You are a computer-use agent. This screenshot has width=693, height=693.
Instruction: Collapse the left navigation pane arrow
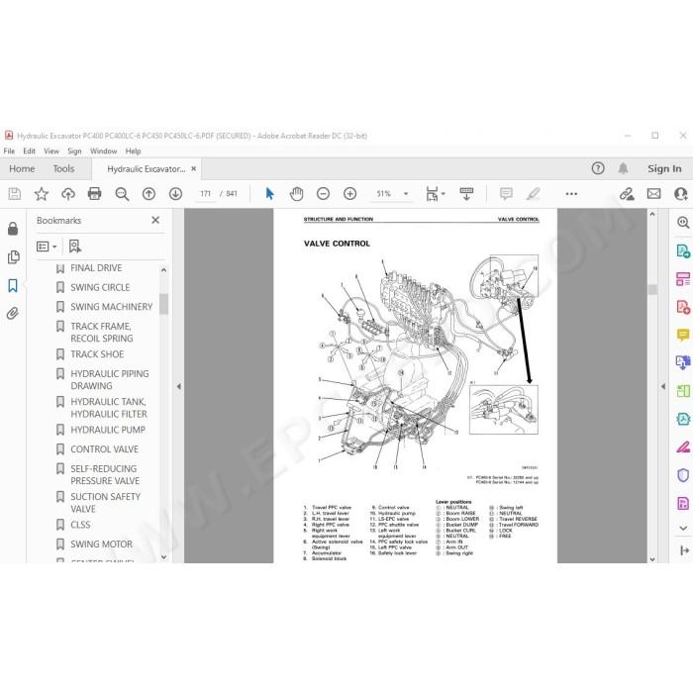coord(178,386)
